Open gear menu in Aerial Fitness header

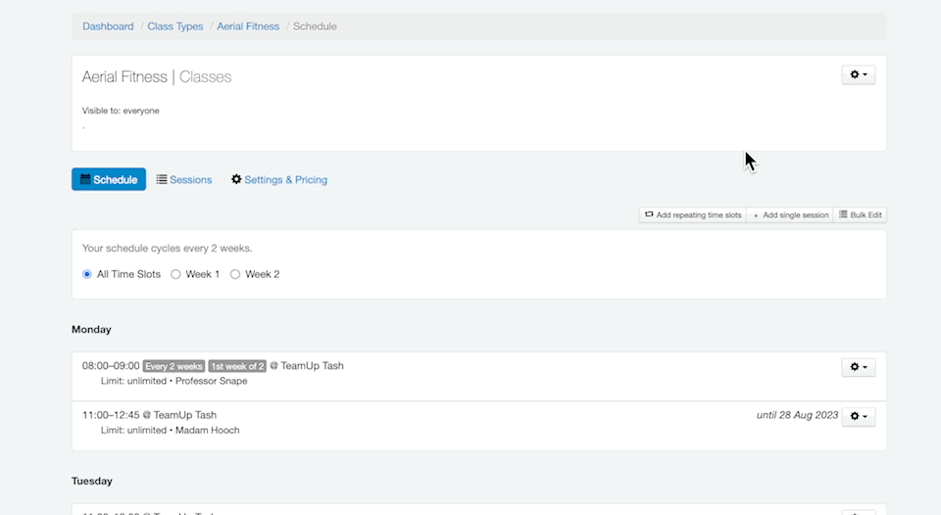[x=858, y=75]
